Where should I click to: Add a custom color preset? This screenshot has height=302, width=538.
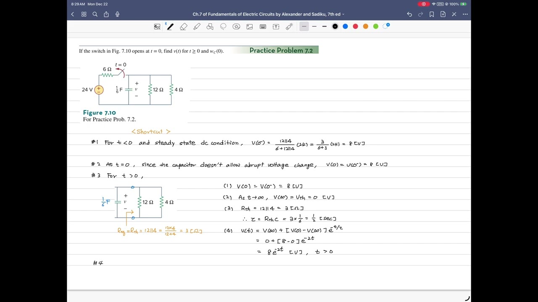(x=386, y=26)
